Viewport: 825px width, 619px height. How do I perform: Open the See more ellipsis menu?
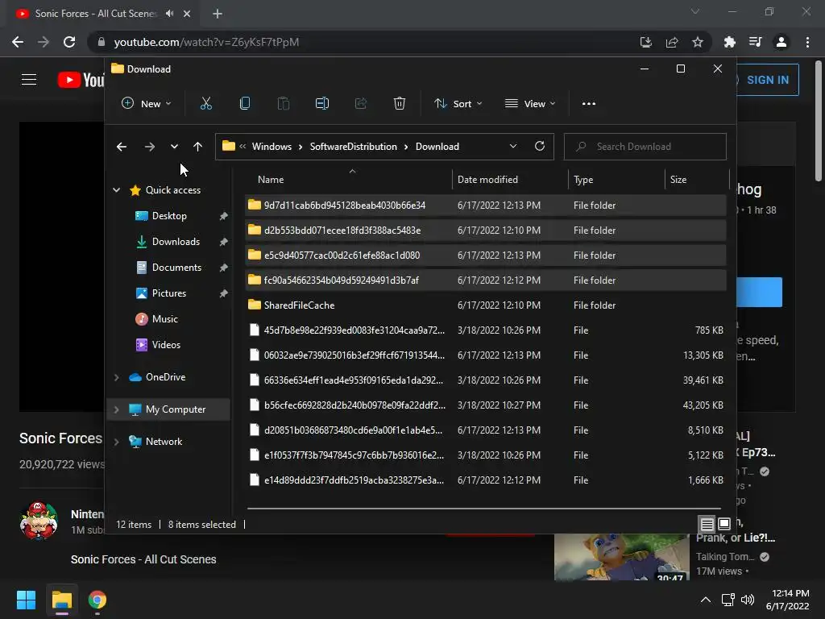[589, 104]
